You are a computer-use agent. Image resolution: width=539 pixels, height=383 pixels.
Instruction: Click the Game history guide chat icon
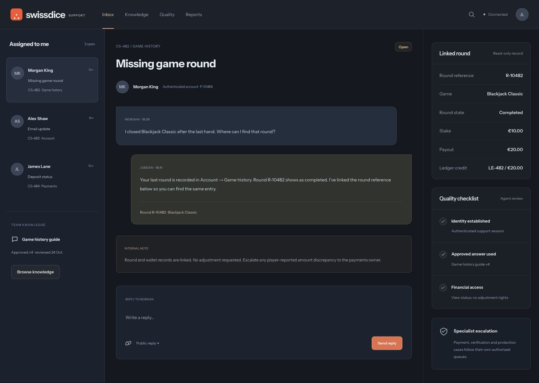pos(15,239)
